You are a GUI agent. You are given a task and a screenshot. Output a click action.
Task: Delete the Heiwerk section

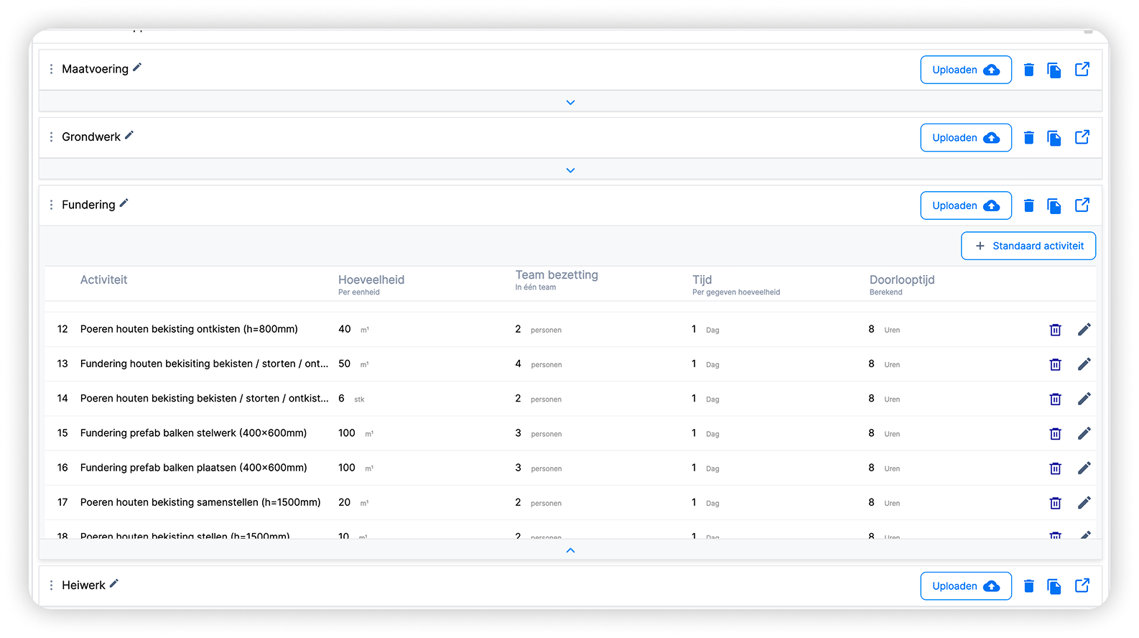point(1028,586)
